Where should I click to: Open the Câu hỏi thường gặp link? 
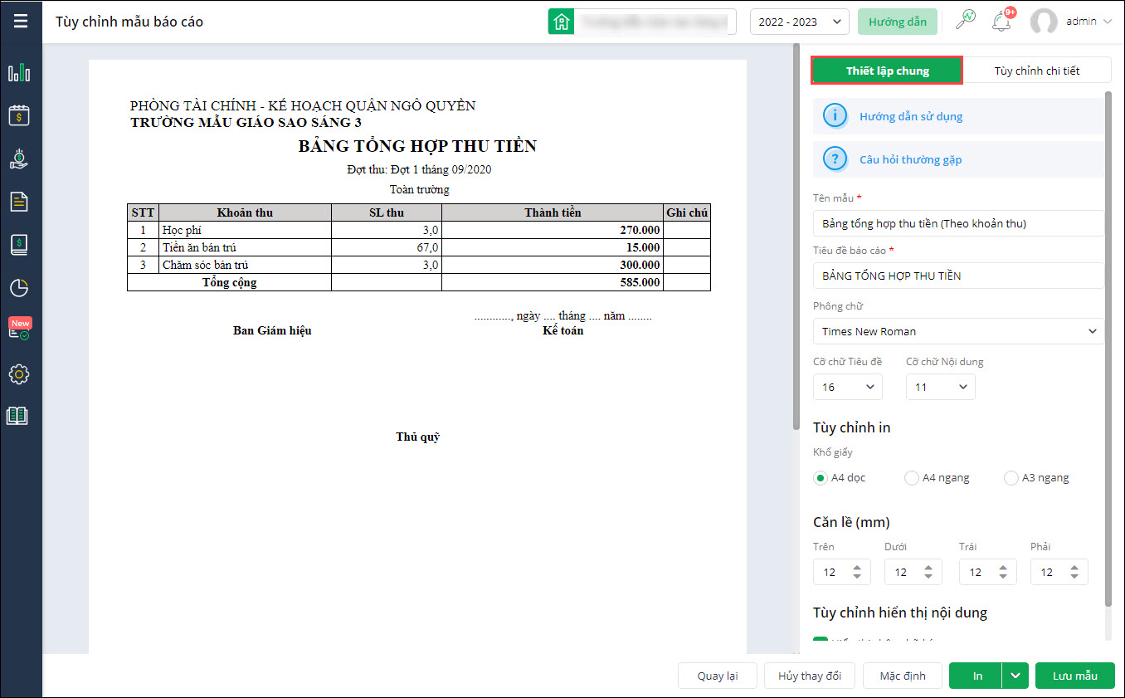pos(911,159)
